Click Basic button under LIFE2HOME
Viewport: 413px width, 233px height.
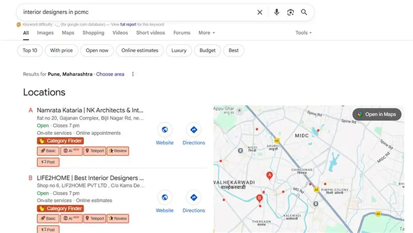[48, 218]
